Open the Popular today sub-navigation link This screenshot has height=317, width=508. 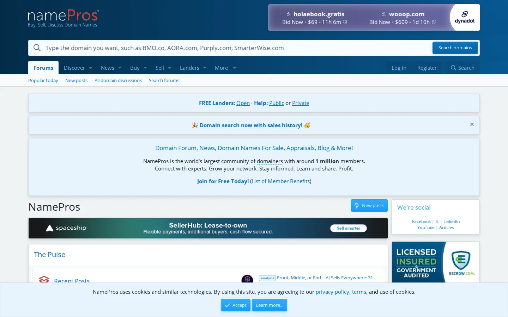click(43, 80)
